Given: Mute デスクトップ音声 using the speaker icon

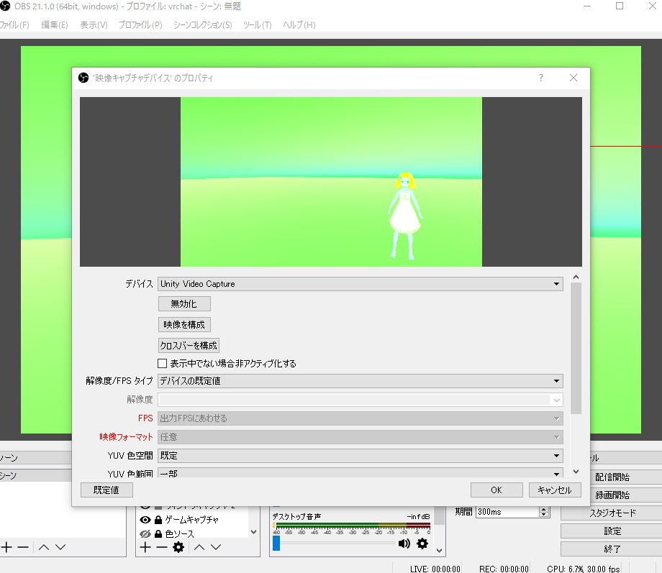Looking at the screenshot, I should [x=403, y=543].
